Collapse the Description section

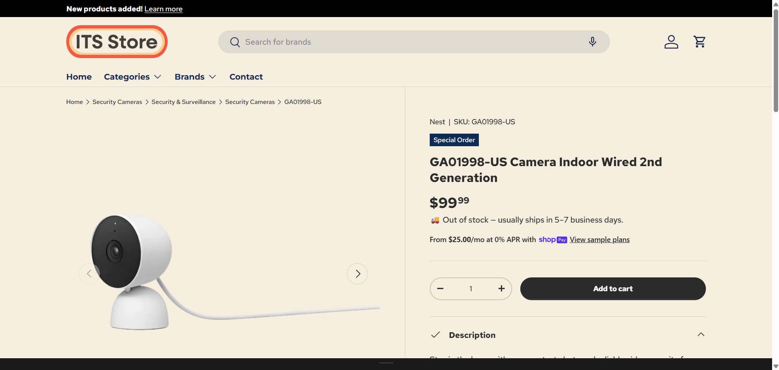pyautogui.click(x=701, y=335)
